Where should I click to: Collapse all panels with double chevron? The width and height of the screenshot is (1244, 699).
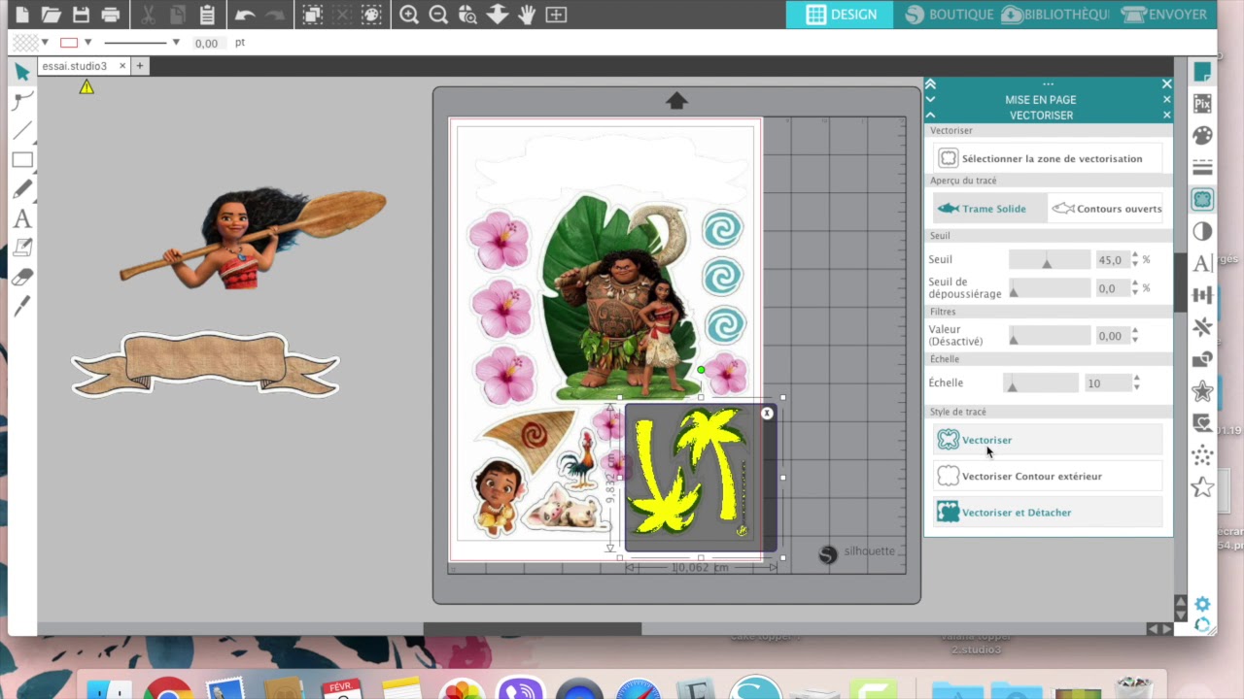coord(931,84)
